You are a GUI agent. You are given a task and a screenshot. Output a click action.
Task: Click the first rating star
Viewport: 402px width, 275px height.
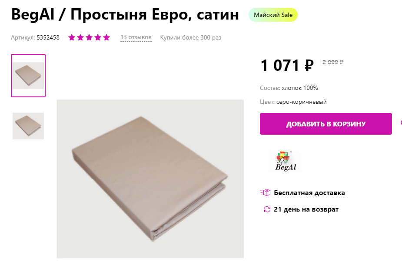click(71, 37)
